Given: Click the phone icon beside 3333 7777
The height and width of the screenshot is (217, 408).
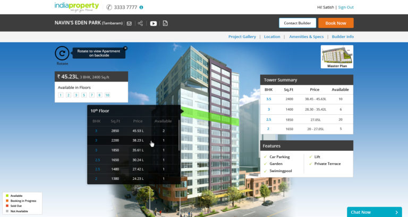Looking at the screenshot, I should point(109,7).
